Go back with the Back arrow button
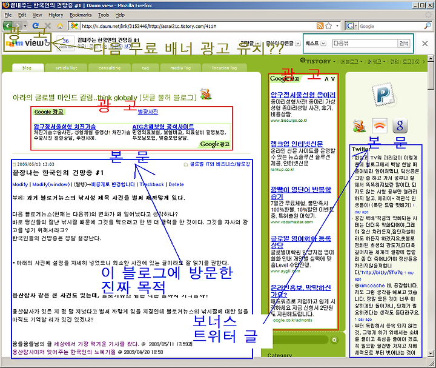Image resolution: width=436 pixels, height=368 pixels. click(8, 26)
